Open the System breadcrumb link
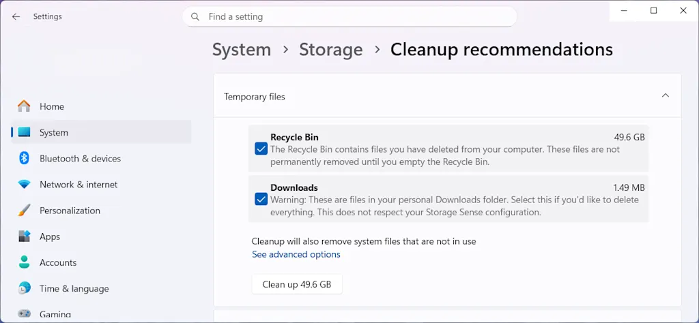The height and width of the screenshot is (323, 699). [241, 50]
